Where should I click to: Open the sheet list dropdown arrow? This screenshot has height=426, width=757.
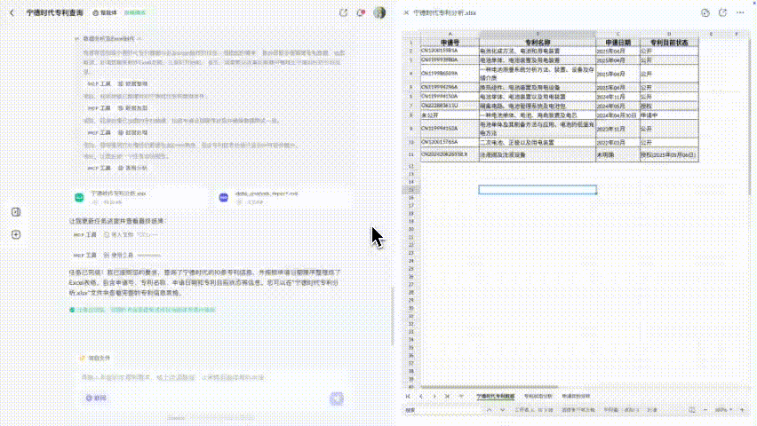(x=460, y=396)
